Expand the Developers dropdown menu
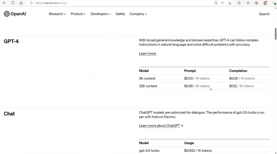This screenshot has width=277, height=154. point(100,14)
